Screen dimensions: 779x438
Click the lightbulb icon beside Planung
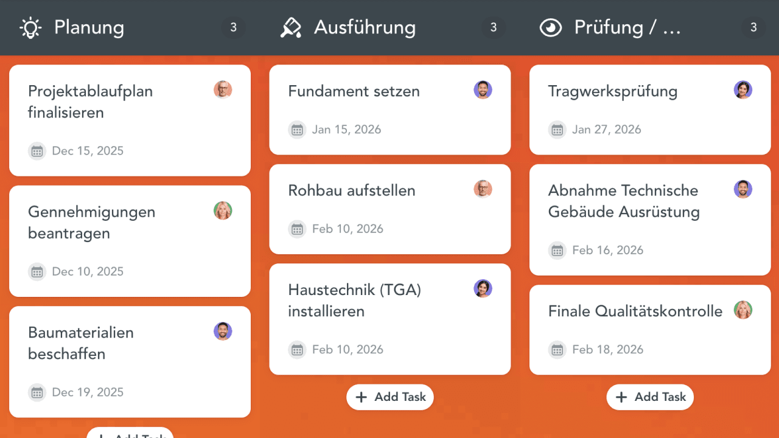30,28
